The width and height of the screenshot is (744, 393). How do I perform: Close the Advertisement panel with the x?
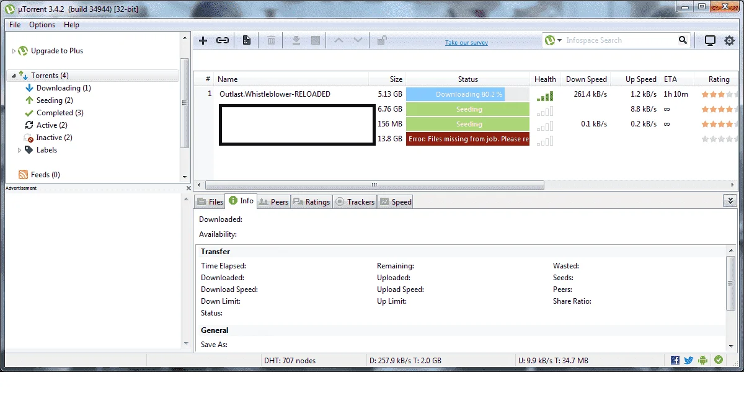(x=189, y=188)
